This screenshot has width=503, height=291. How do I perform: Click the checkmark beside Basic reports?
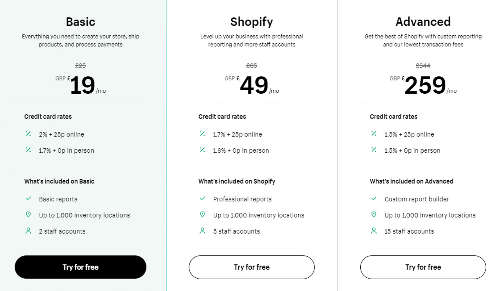(x=28, y=199)
